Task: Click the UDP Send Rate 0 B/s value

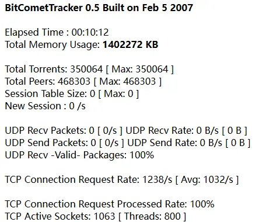Action: tap(211, 143)
